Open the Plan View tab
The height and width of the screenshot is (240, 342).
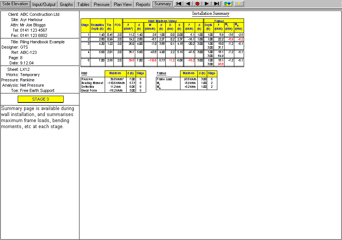123,4
